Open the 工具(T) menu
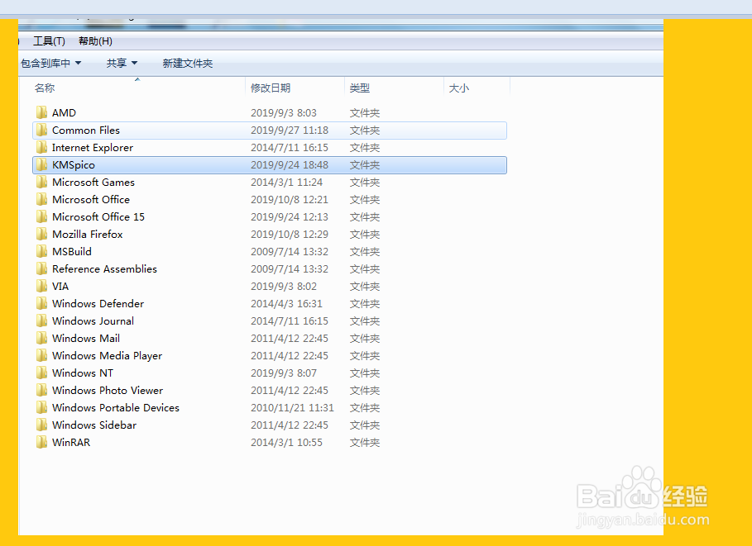This screenshot has width=752, height=546. tap(49, 41)
